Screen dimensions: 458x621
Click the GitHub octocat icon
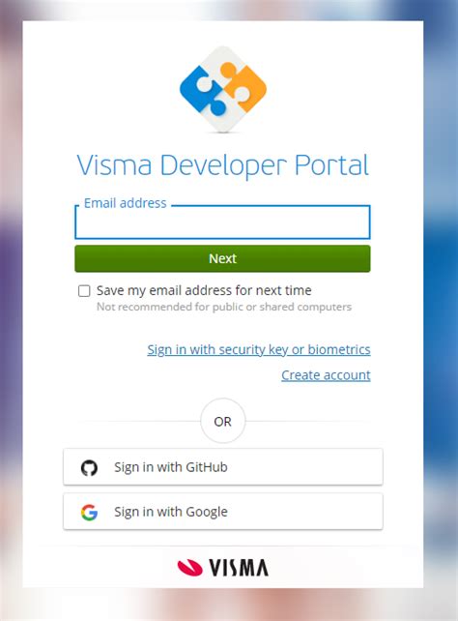(x=89, y=467)
